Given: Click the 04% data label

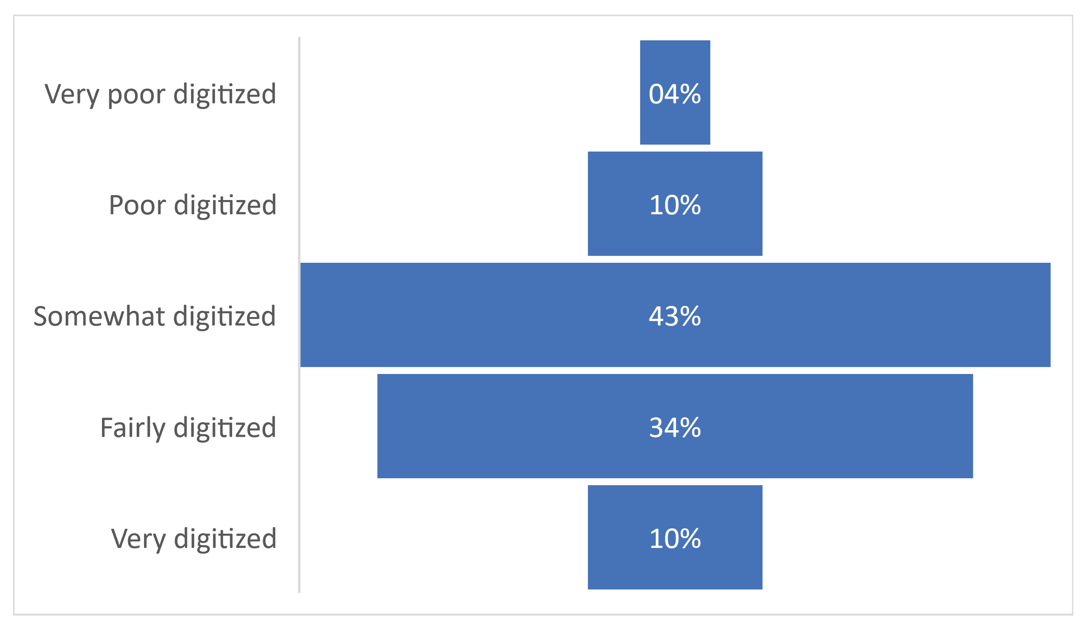Looking at the screenshot, I should 675,94.
